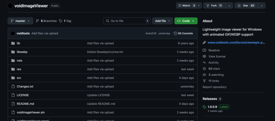Open the Fork options dropdown arrow

click(x=229, y=6)
